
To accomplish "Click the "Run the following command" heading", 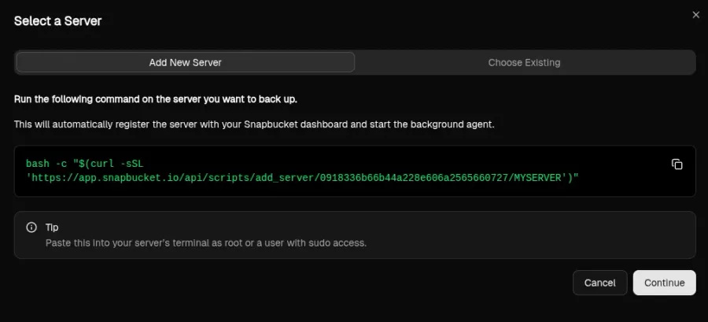I will (x=156, y=100).
